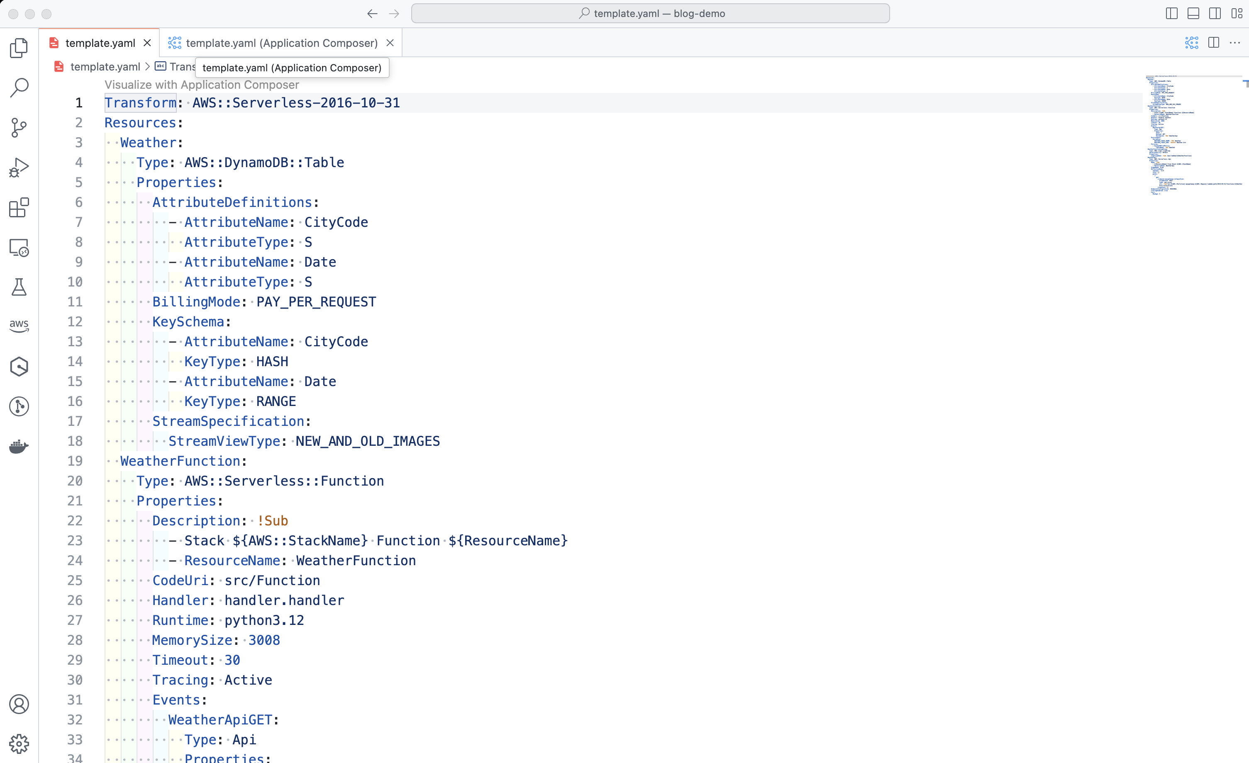
Task: Click the AttributeDefinitions key
Action: tap(232, 202)
